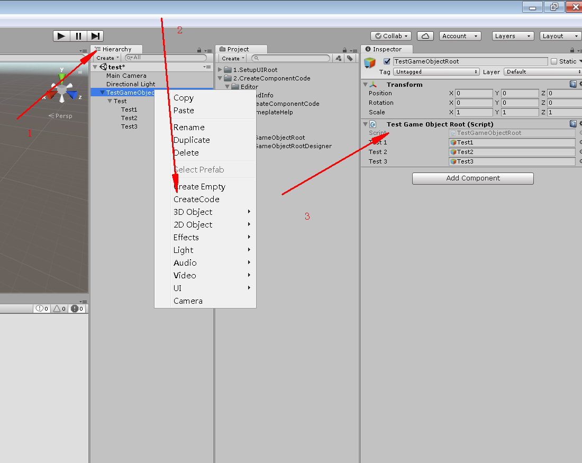
Task: Open the 3D Object submenu
Action: (205, 212)
